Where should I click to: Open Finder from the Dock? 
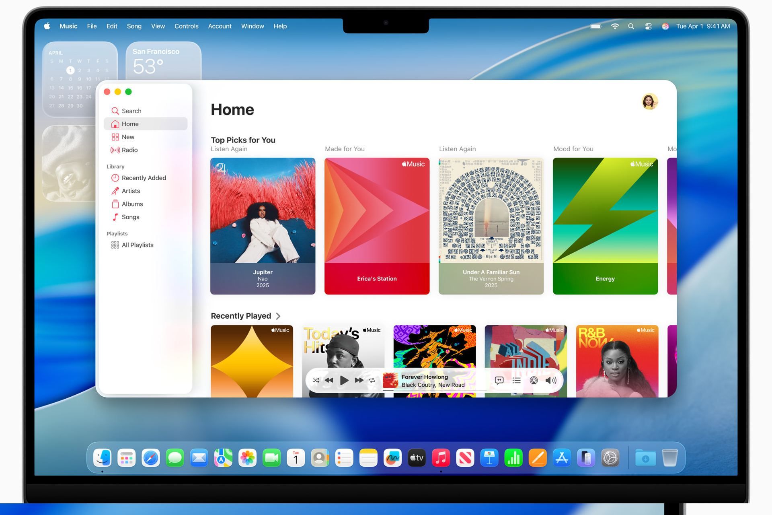point(102,458)
